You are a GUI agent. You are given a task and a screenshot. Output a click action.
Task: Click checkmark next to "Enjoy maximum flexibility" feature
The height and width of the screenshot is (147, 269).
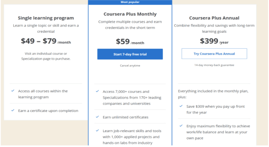point(180,126)
